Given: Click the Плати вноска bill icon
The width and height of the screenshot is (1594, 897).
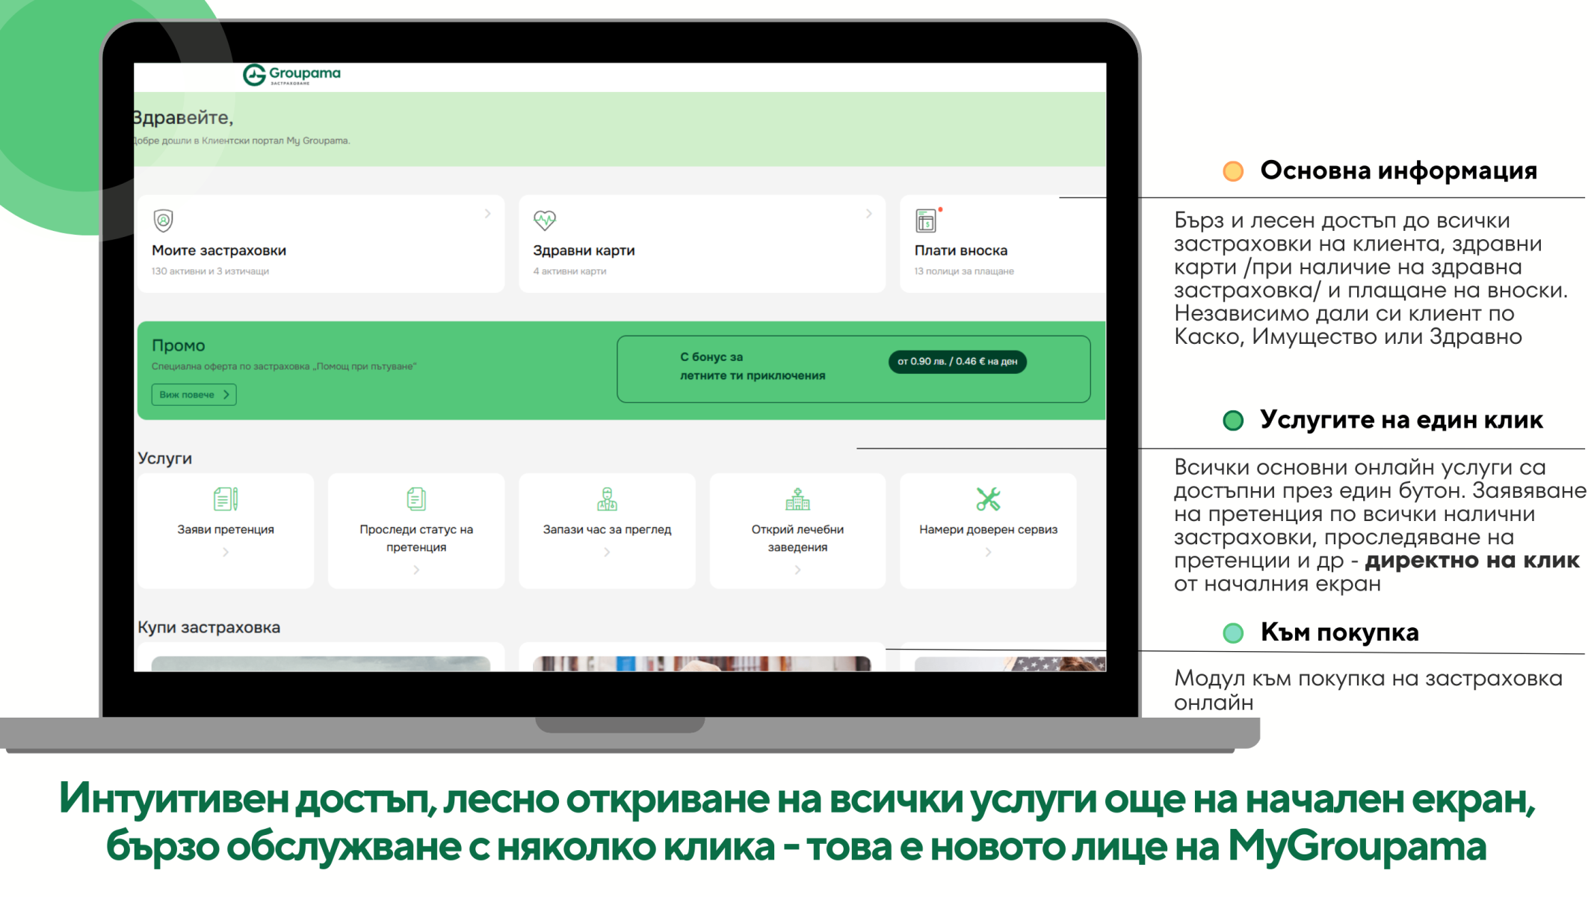Looking at the screenshot, I should pos(926,221).
